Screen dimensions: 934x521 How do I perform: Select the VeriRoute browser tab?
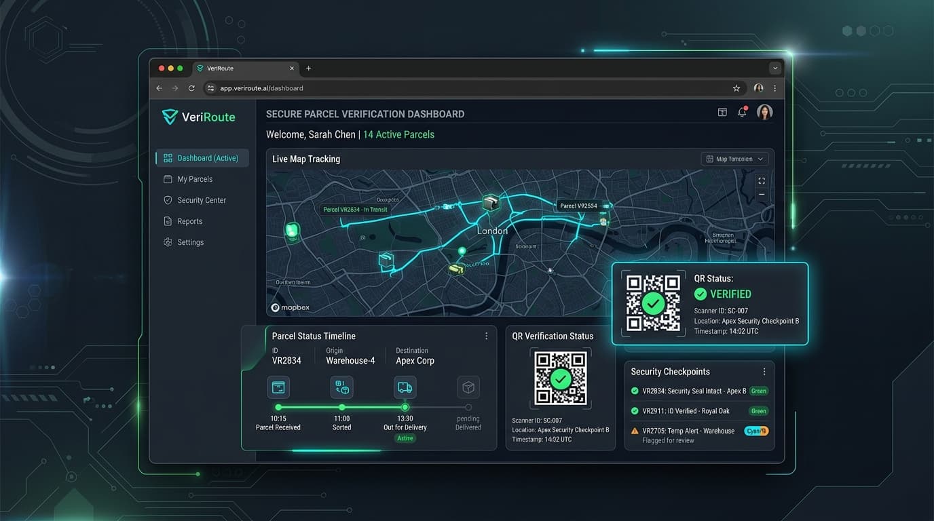click(245, 68)
